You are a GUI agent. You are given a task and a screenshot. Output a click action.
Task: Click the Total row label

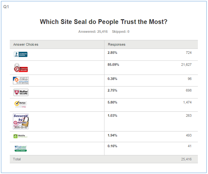[x=17, y=159]
